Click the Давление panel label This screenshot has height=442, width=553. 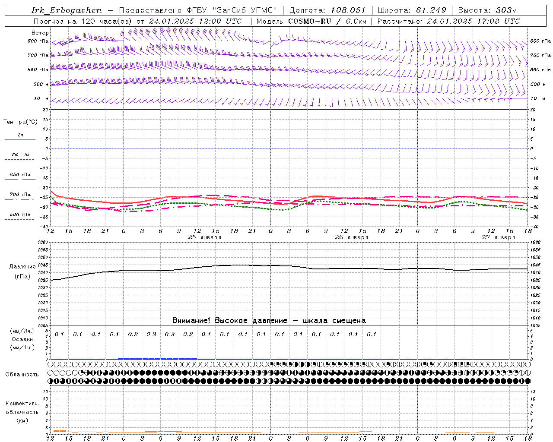click(22, 267)
